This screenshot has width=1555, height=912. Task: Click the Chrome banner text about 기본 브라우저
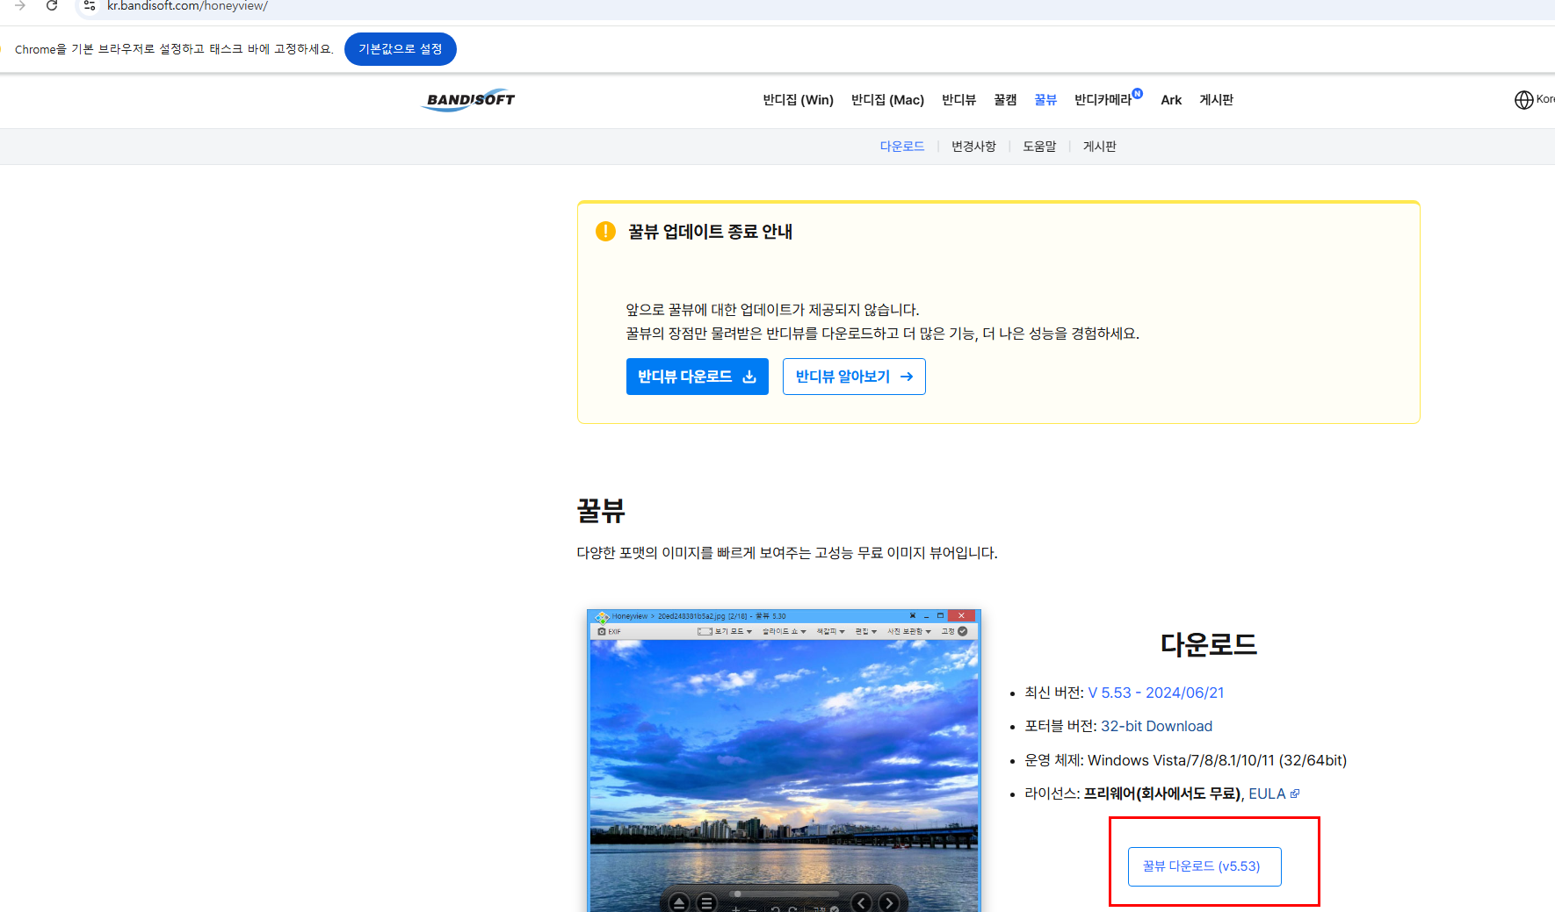(x=174, y=49)
